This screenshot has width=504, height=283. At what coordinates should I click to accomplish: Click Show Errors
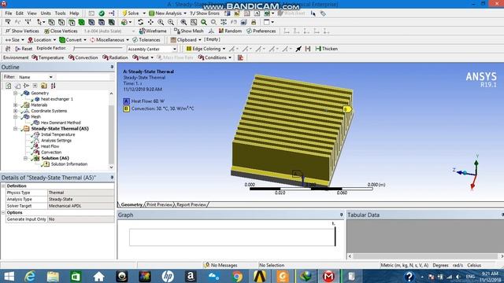[x=205, y=13]
